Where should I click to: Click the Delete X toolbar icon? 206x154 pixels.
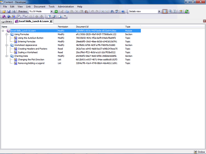77,12
